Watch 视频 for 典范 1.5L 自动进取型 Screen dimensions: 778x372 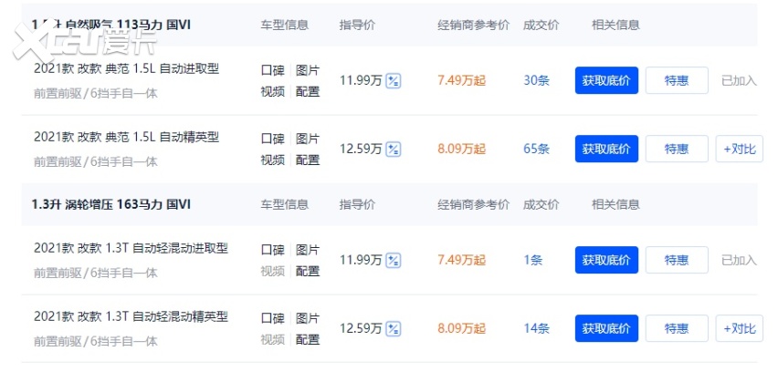[x=272, y=91]
